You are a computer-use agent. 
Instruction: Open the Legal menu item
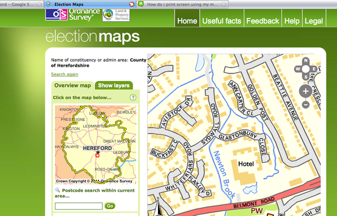(313, 21)
